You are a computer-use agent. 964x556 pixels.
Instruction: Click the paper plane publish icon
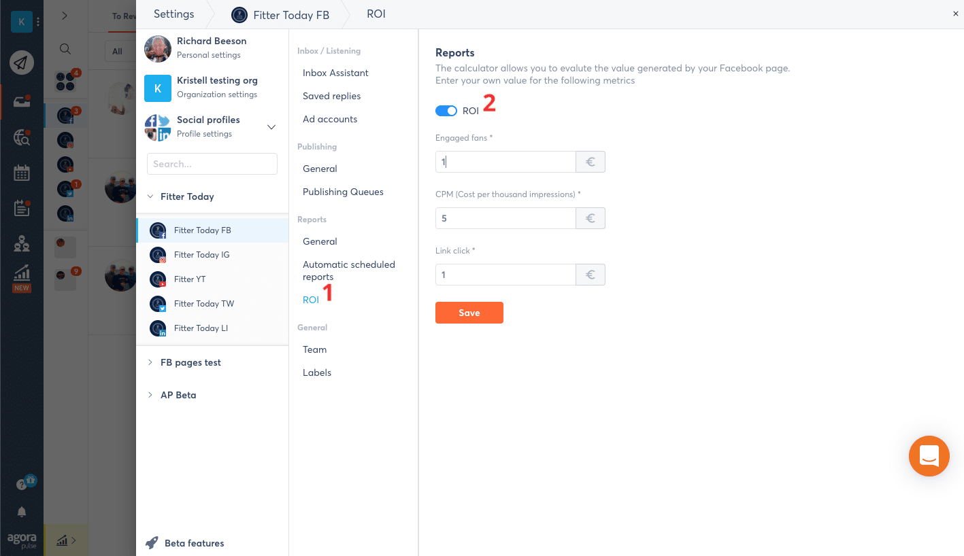(22, 63)
